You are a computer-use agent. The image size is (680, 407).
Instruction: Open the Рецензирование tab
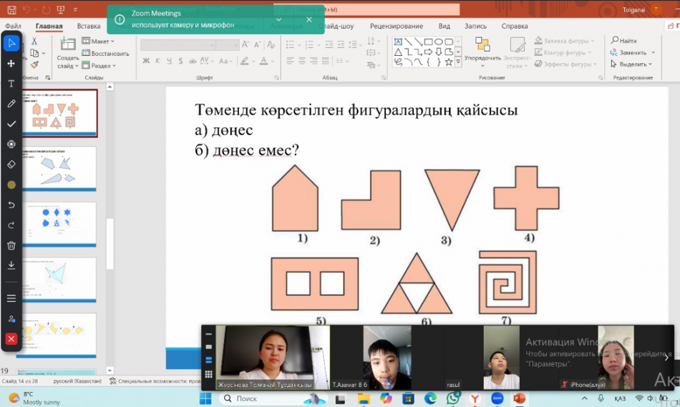(396, 26)
